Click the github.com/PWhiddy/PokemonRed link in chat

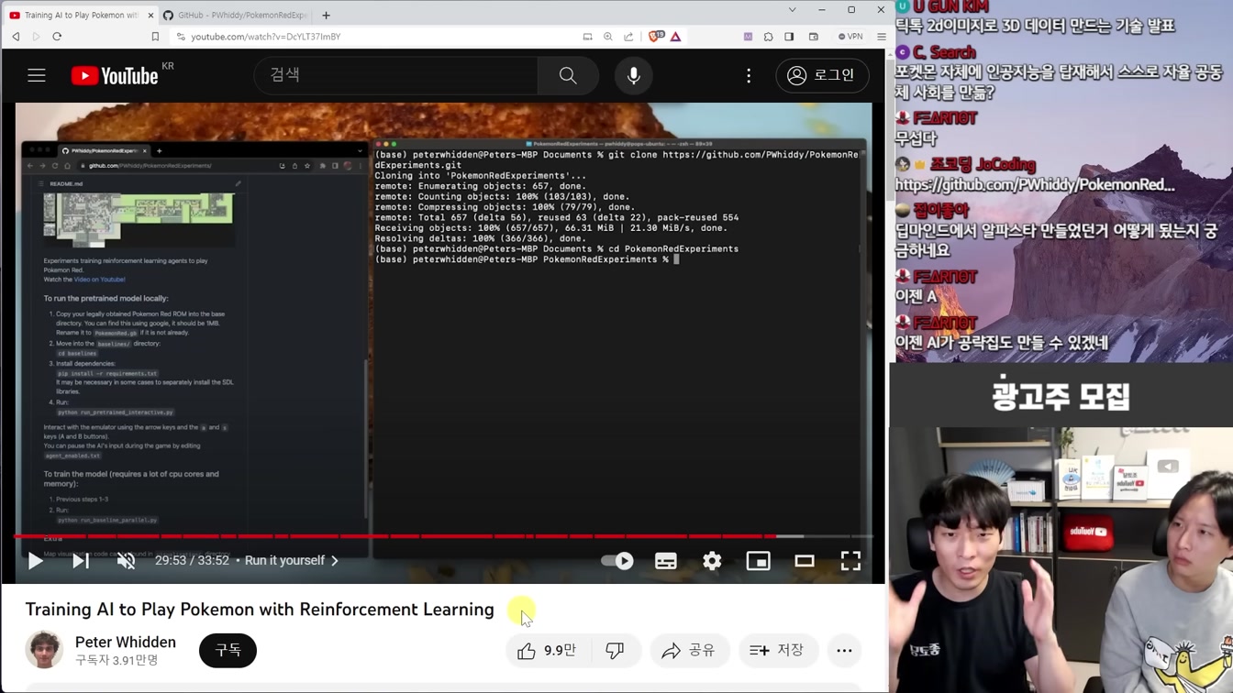click(x=1035, y=184)
